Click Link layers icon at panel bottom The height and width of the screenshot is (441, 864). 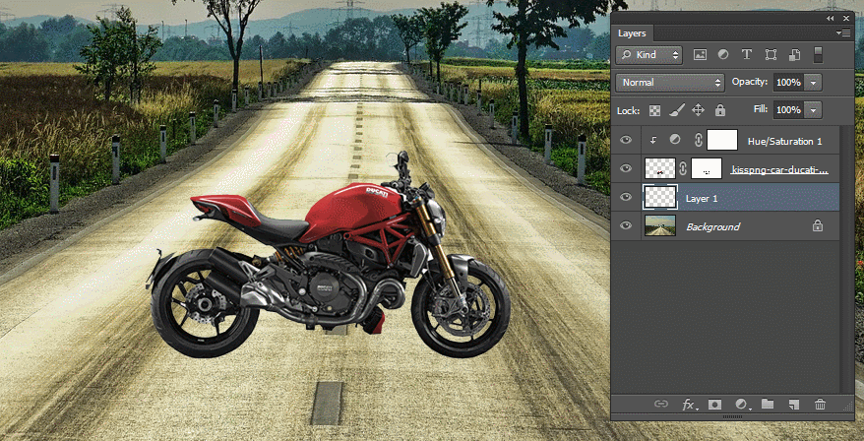(660, 404)
